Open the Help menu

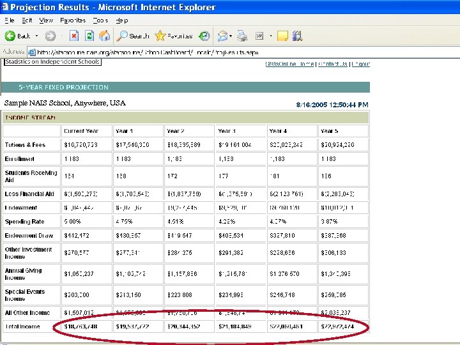click(x=121, y=20)
